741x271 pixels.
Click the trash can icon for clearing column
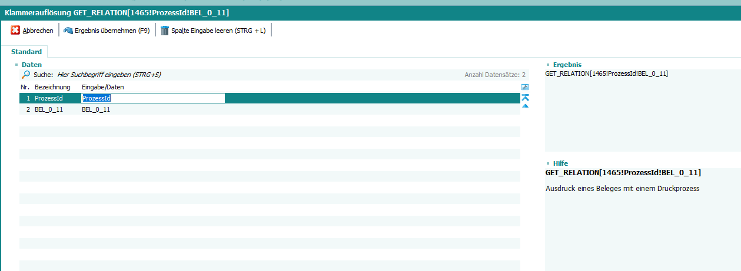165,31
